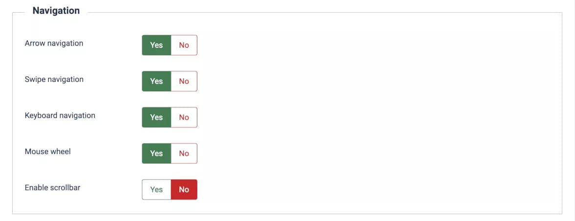Click the Navigation section heading
575x221 pixels.
point(56,11)
